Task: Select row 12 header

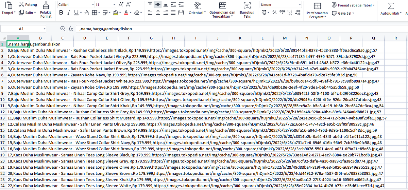Action: [x=3, y=112]
